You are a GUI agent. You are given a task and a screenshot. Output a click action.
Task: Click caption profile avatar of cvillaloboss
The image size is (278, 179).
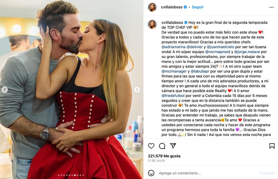[x=152, y=24]
